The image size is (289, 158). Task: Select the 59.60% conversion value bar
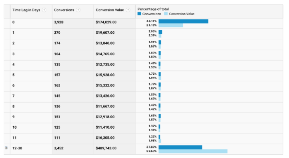[x=193, y=151]
